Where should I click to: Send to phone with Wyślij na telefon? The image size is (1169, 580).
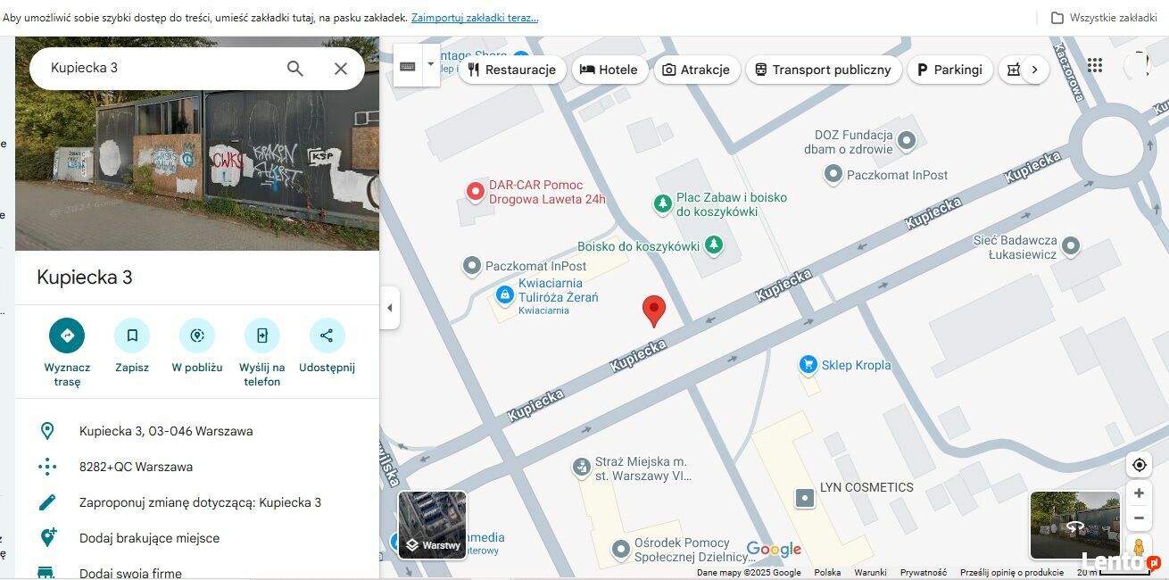pyautogui.click(x=261, y=336)
